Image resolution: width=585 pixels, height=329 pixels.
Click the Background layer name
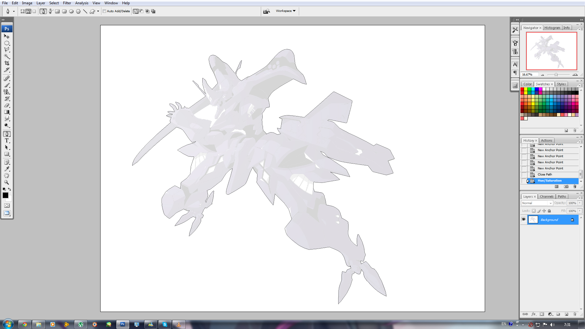(549, 220)
